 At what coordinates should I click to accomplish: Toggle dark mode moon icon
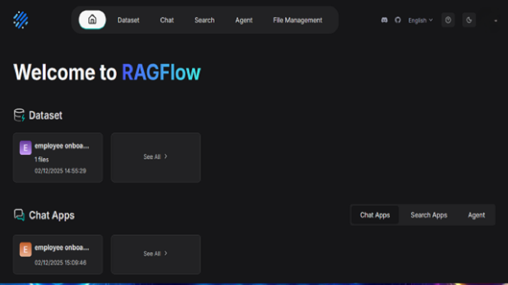tap(469, 20)
